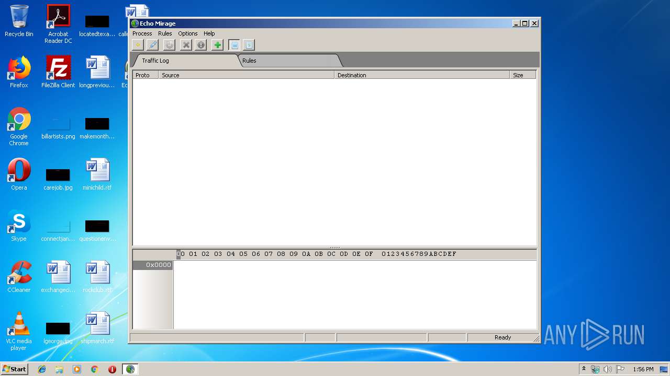670x376 pixels.
Task: Open Internet Explorer from taskbar
Action: 42,369
